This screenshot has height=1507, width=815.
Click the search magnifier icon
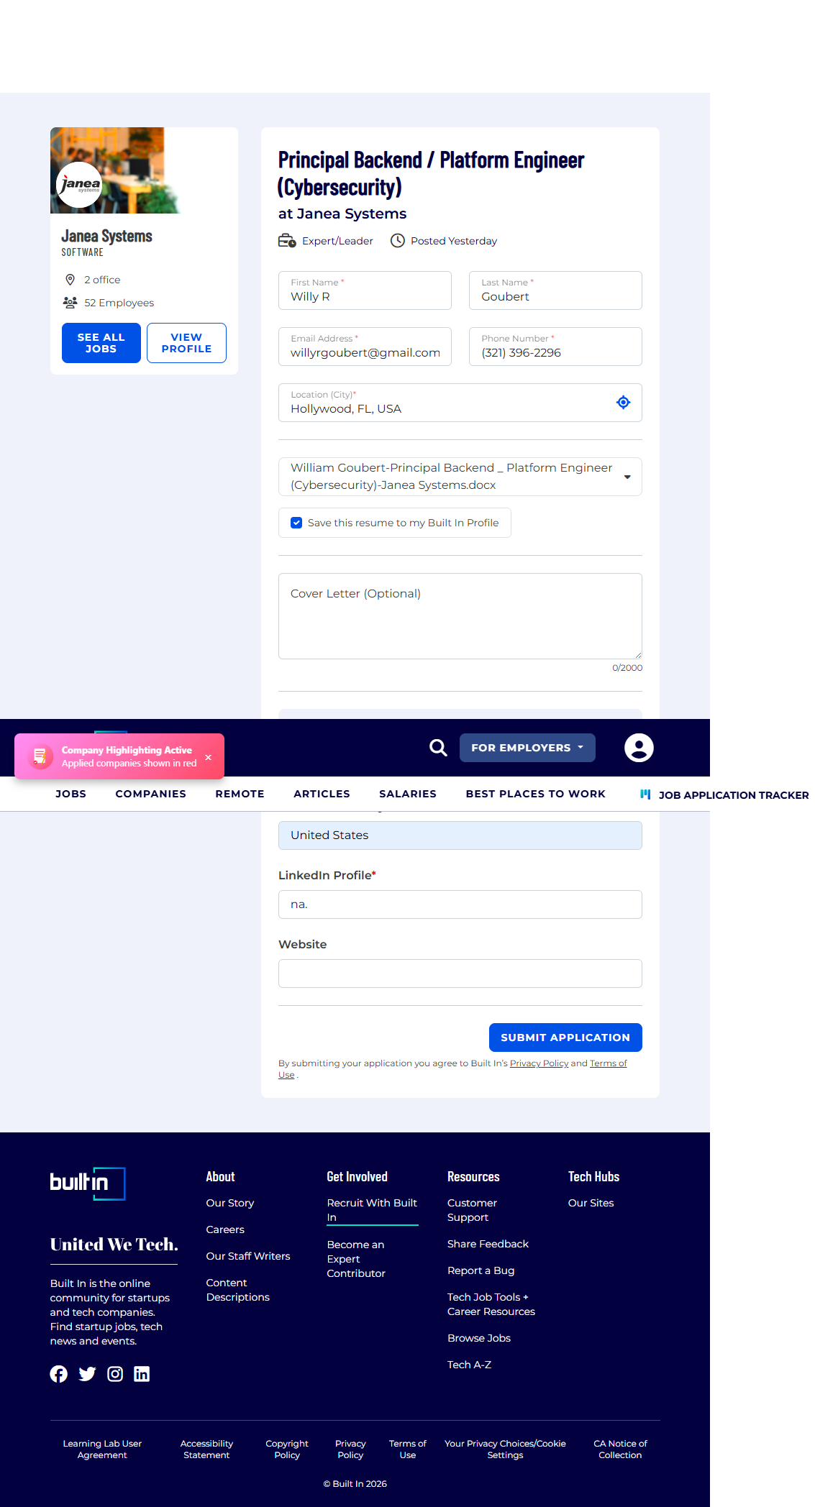coord(438,748)
